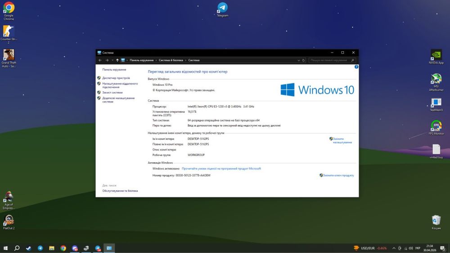Open the notification center icon
Screen dimensions: 450x253
443,248
